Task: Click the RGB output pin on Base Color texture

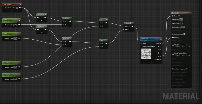Action: (160, 43)
